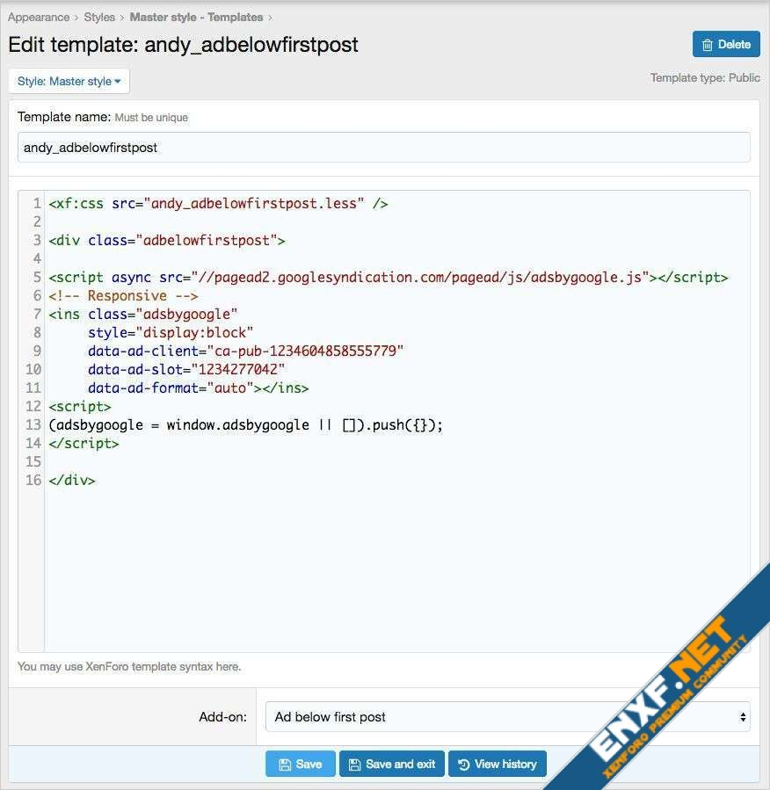Screen dimensions: 770x790
Task: Open the Styles breadcrumb link
Action: (99, 17)
